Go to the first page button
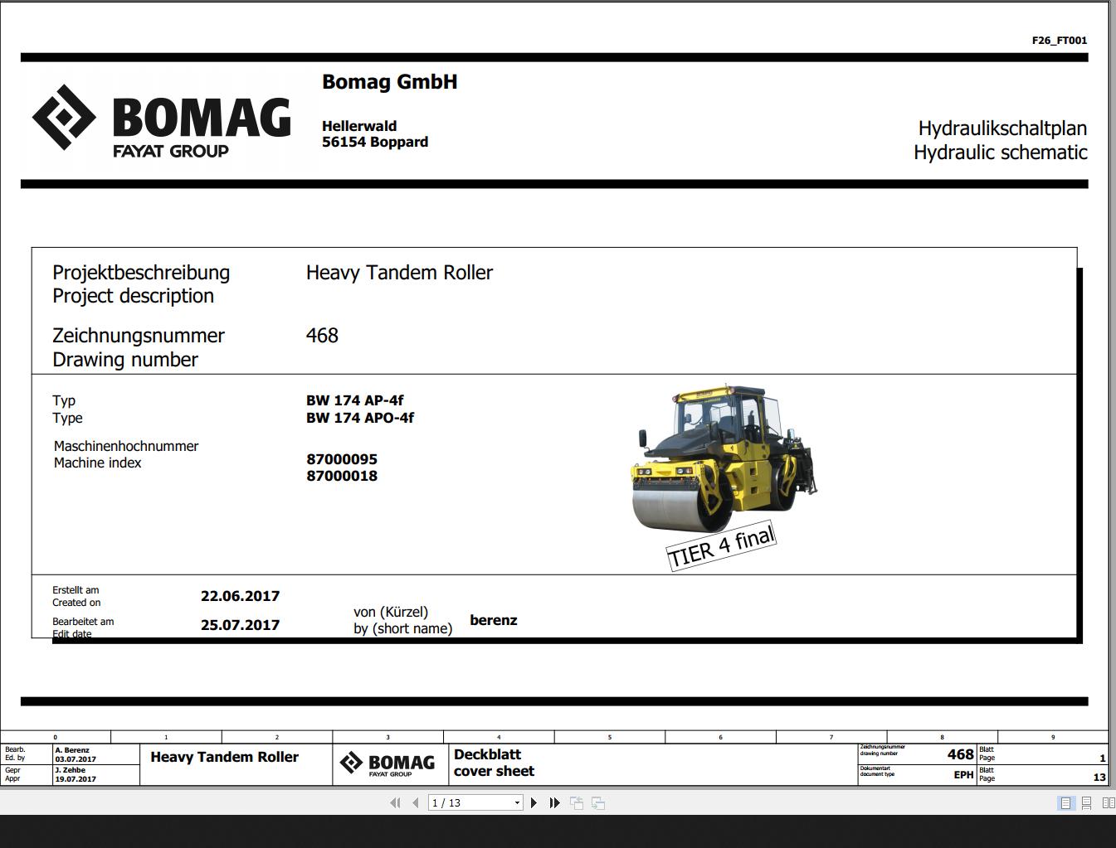The width and height of the screenshot is (1116, 848). (x=395, y=802)
